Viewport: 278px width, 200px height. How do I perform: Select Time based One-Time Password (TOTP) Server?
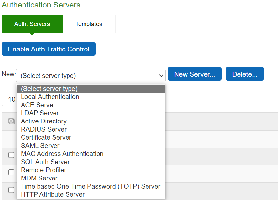pos(91,187)
